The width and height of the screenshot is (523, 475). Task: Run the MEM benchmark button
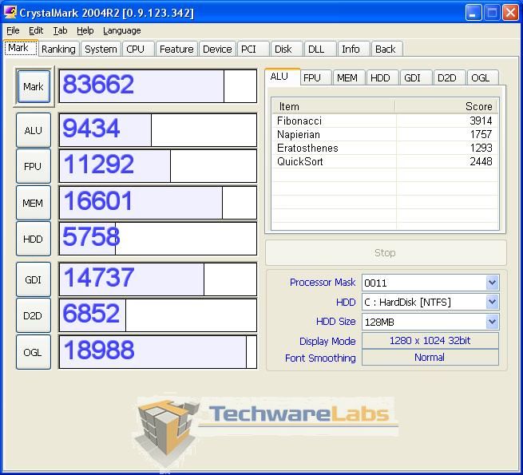click(33, 203)
